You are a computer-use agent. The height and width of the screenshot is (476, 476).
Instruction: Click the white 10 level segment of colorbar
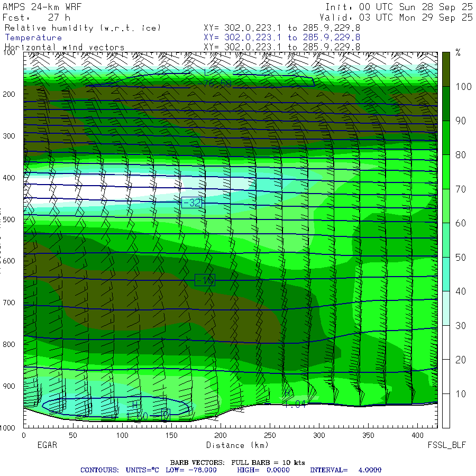point(446,411)
